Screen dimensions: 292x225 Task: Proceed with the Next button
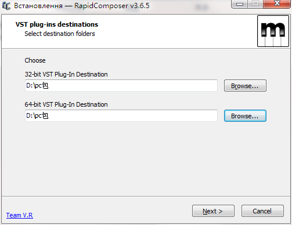(x=213, y=211)
